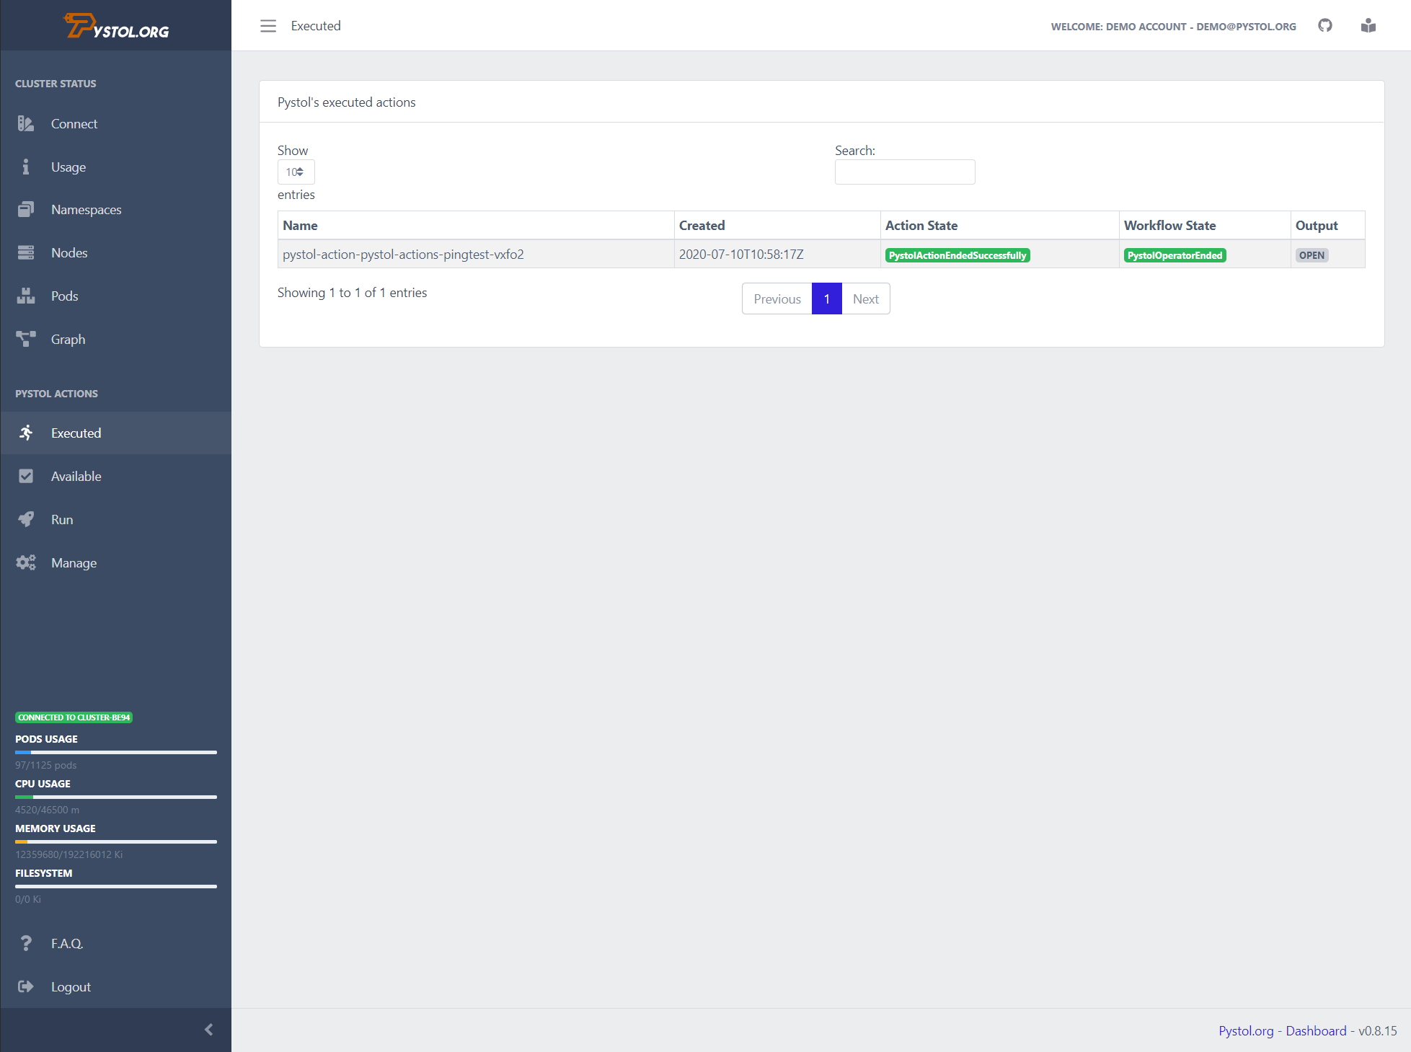This screenshot has height=1052, width=1411.
Task: Click the Logout icon
Action: tap(26, 986)
